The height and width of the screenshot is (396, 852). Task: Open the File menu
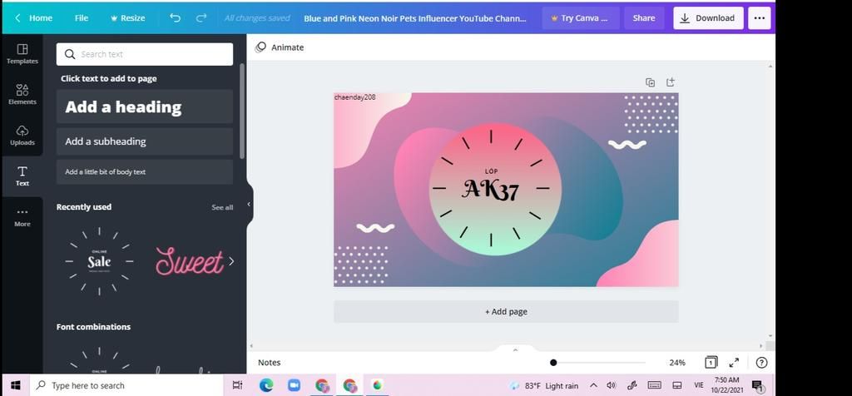coord(82,18)
